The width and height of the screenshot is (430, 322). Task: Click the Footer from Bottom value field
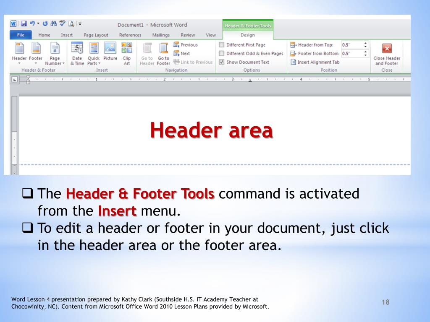[352, 53]
